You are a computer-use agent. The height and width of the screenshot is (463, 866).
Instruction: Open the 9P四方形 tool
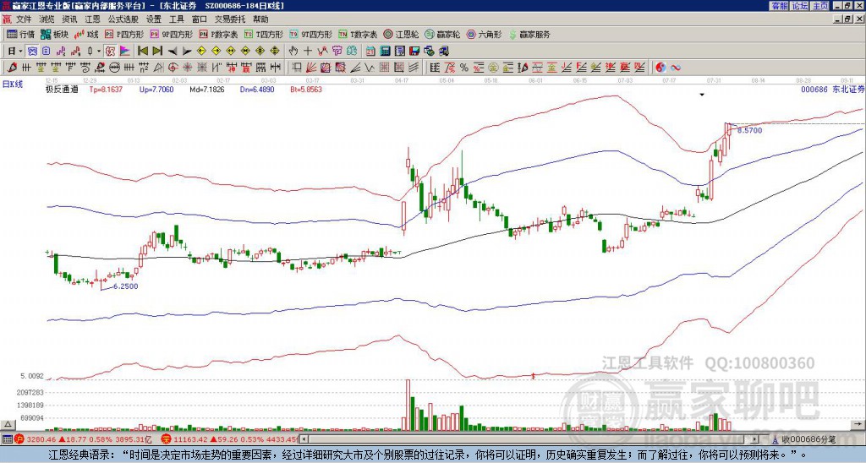pos(171,34)
